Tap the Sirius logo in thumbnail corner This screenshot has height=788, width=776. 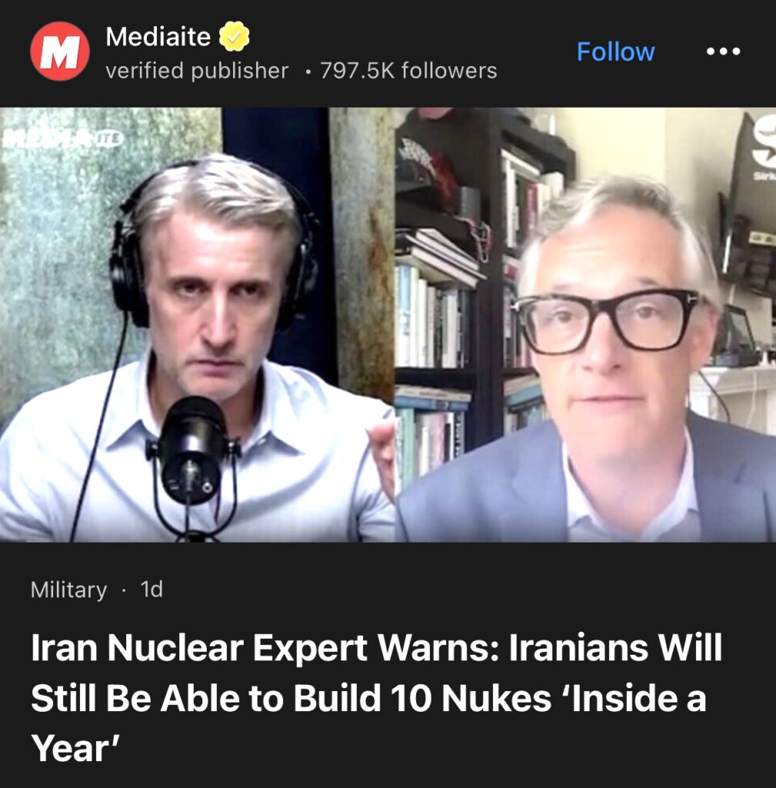(x=764, y=151)
